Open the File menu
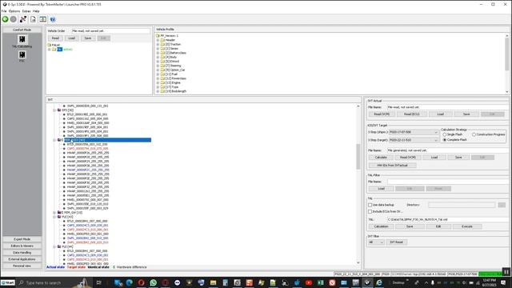Screen dimensions: 512x288 click(4, 11)
